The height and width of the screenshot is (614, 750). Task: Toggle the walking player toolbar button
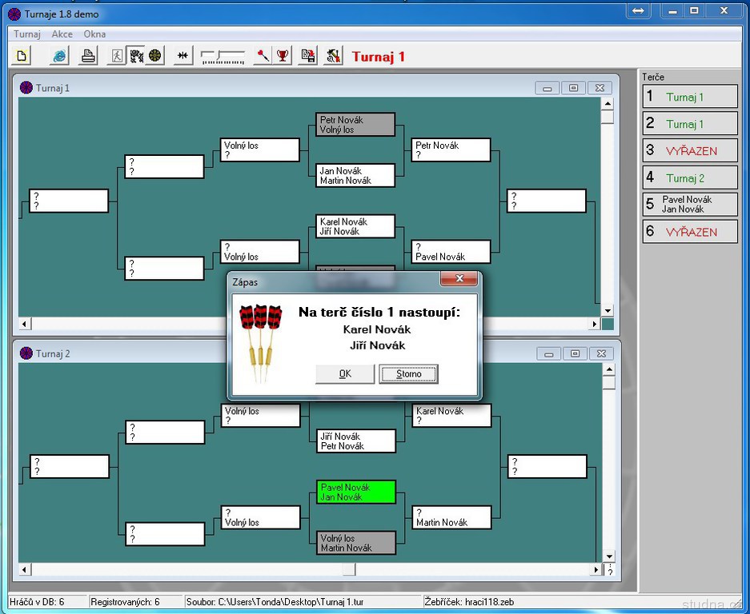click(x=117, y=55)
